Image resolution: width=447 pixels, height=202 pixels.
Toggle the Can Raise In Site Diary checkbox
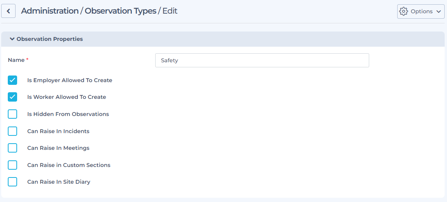(12, 182)
